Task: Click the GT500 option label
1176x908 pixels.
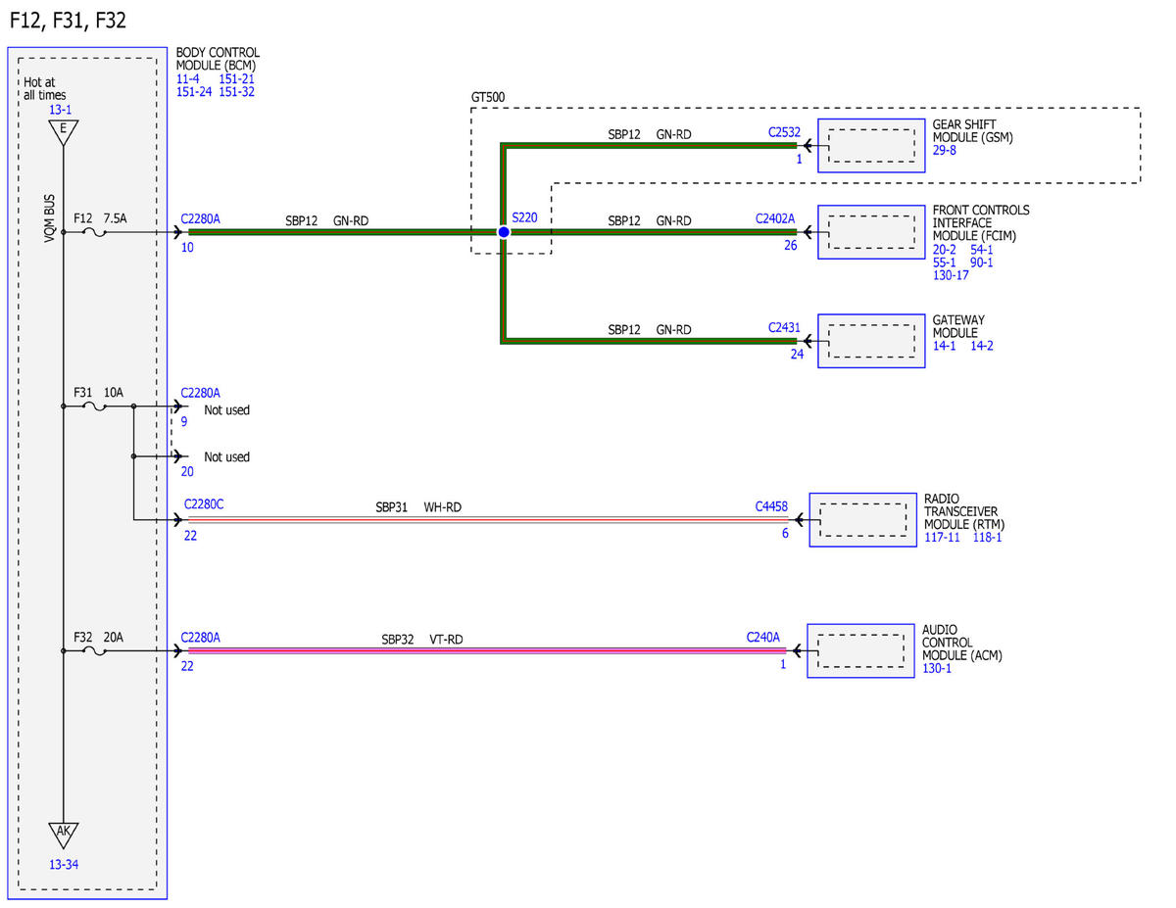Action: (x=488, y=98)
